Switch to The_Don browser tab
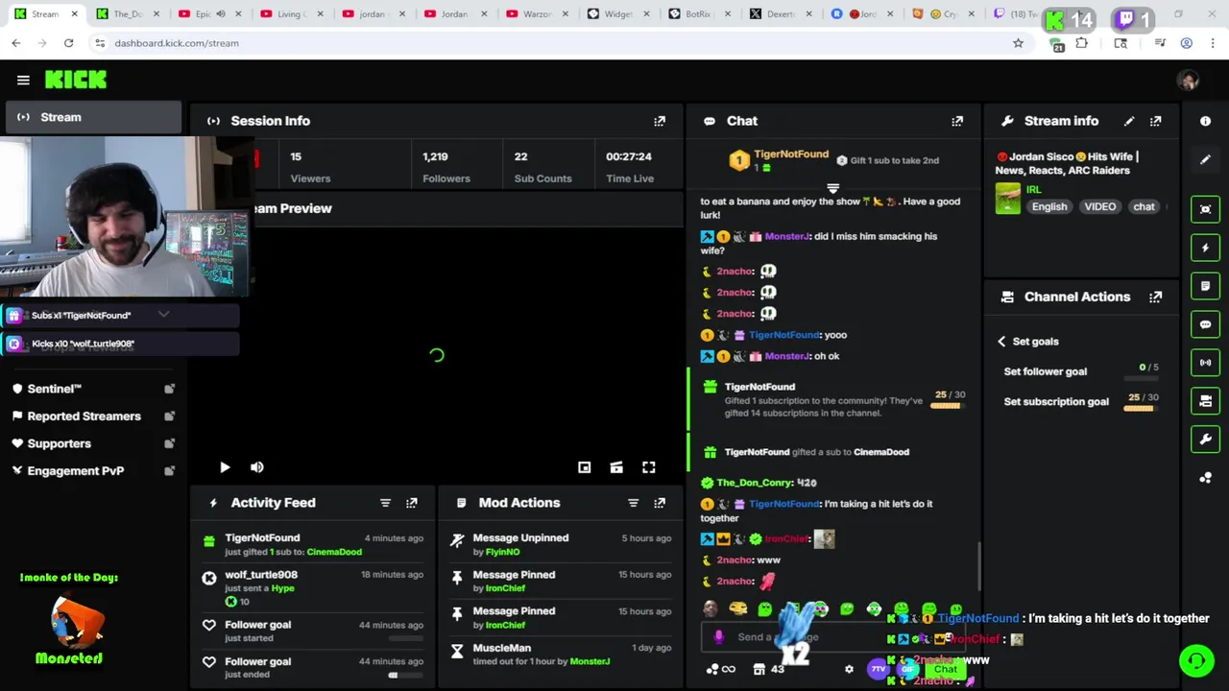 tap(129, 13)
